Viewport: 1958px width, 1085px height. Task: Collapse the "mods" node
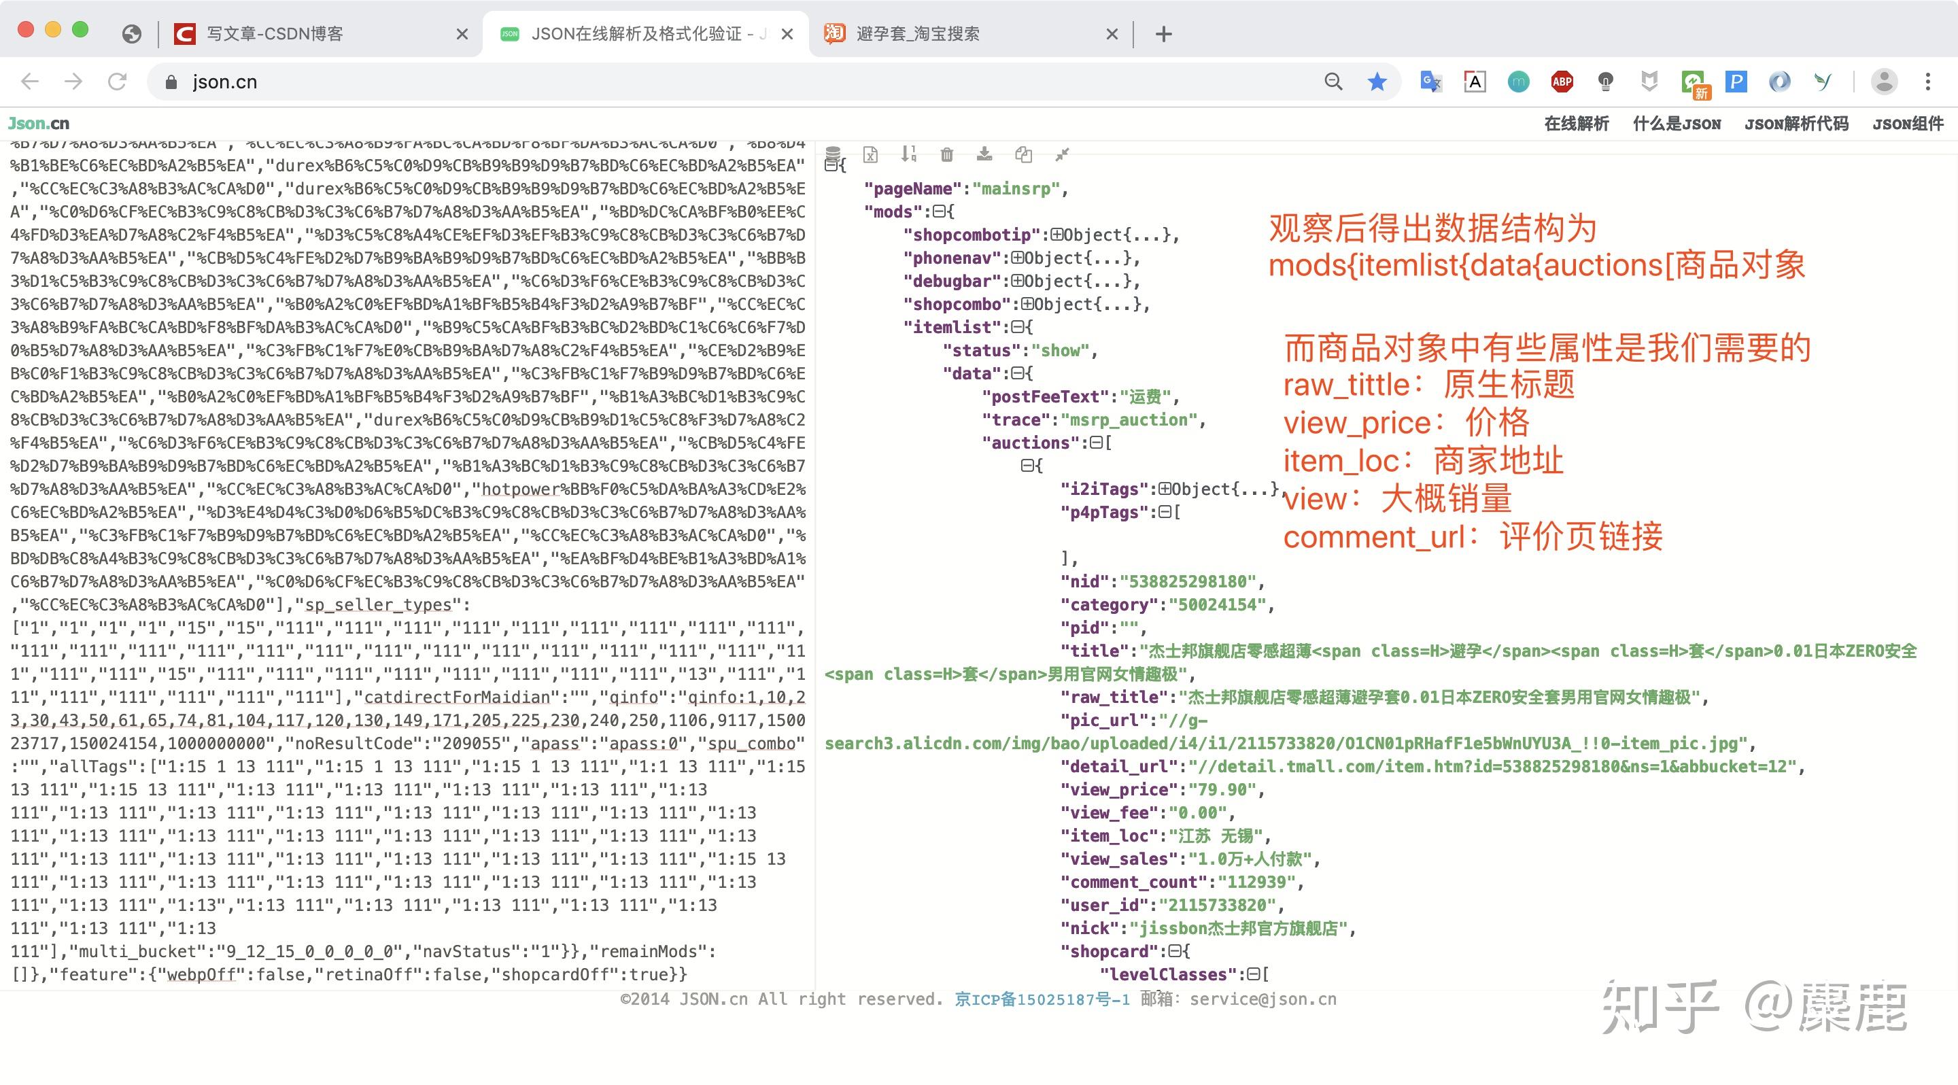click(939, 211)
